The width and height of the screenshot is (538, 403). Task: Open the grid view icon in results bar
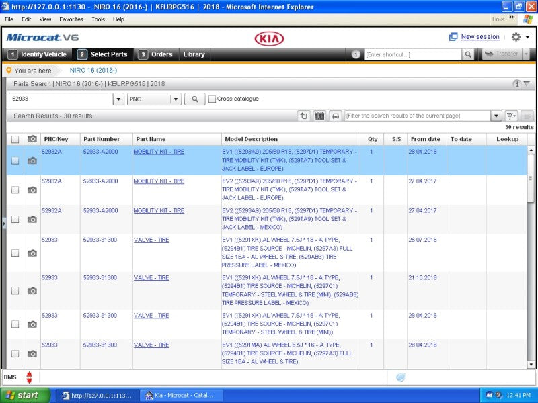point(319,115)
